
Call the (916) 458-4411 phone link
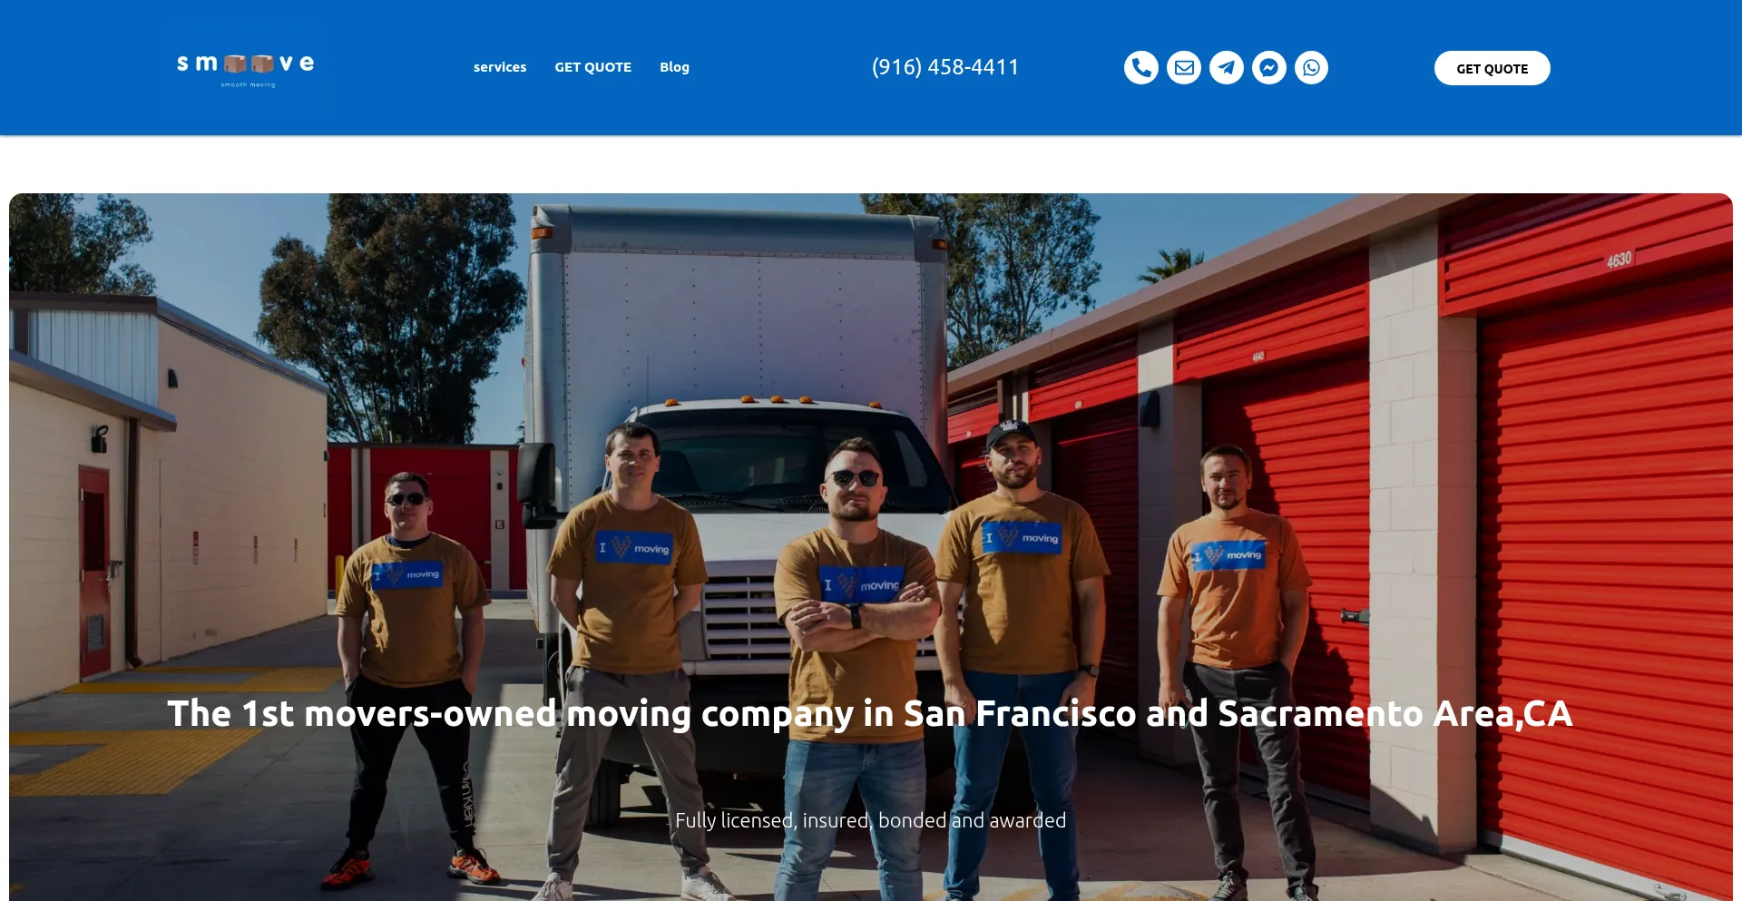tap(944, 67)
